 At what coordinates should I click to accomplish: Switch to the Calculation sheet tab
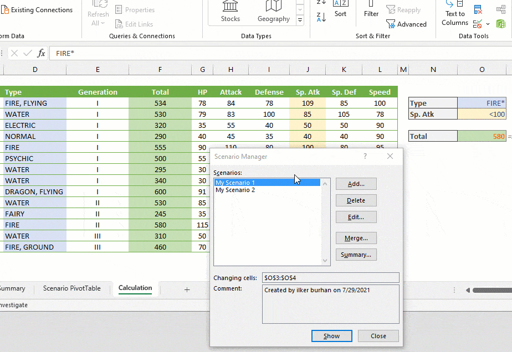[x=136, y=288]
